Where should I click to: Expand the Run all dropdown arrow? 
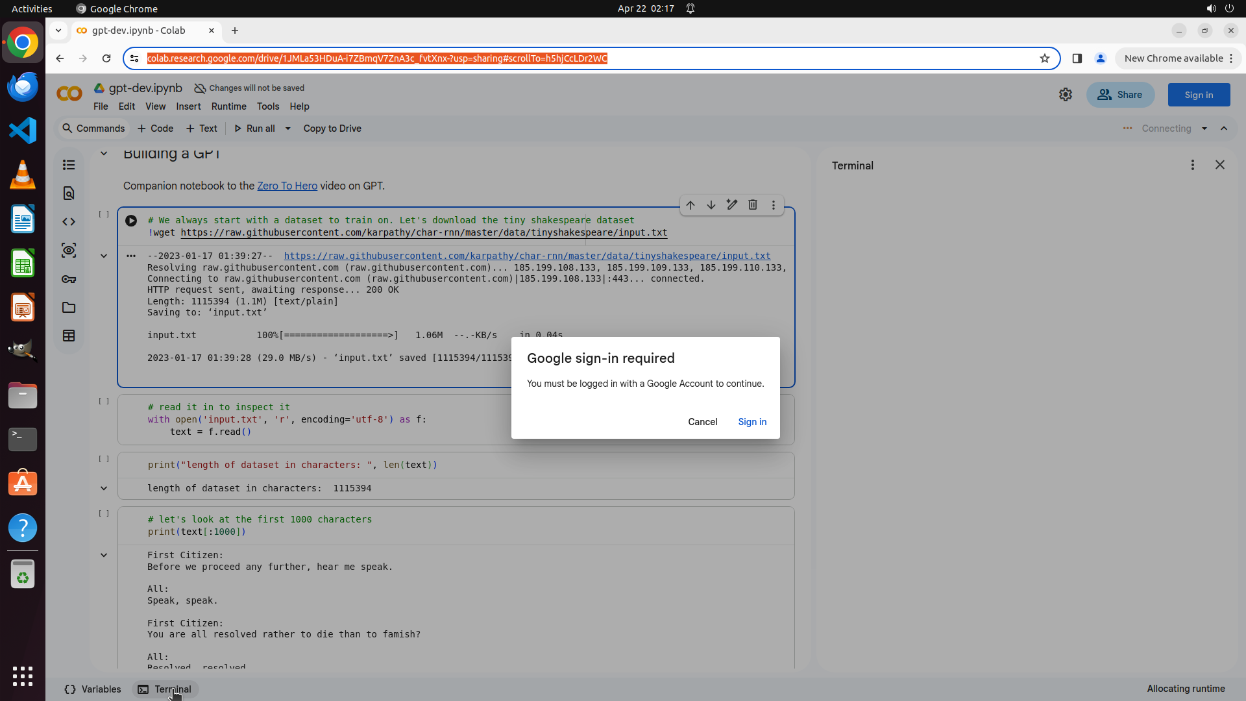288,129
